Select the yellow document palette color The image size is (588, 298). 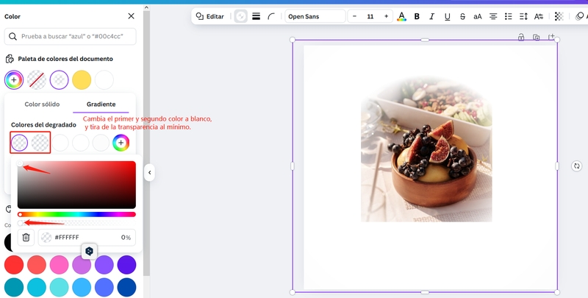pyautogui.click(x=82, y=80)
